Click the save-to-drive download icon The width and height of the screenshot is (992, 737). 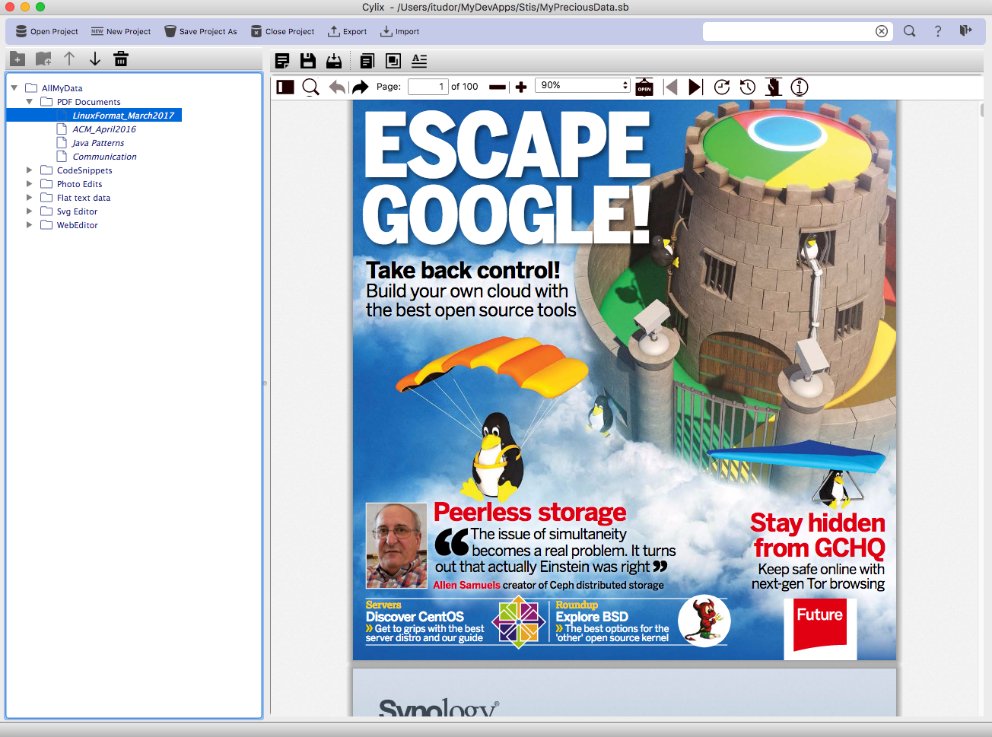coord(334,61)
